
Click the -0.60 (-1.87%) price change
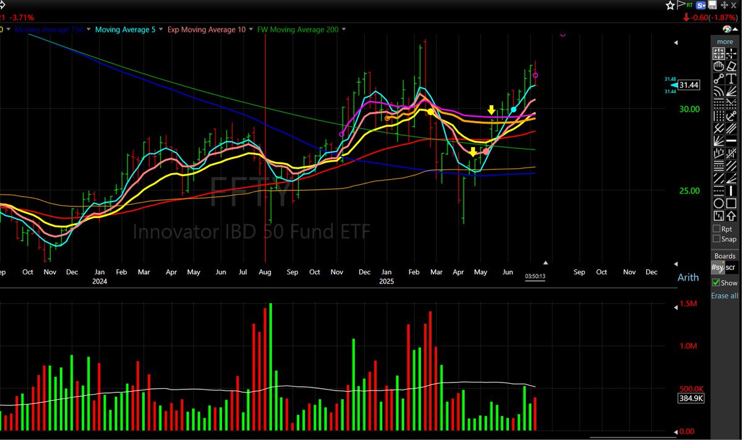tap(714, 17)
